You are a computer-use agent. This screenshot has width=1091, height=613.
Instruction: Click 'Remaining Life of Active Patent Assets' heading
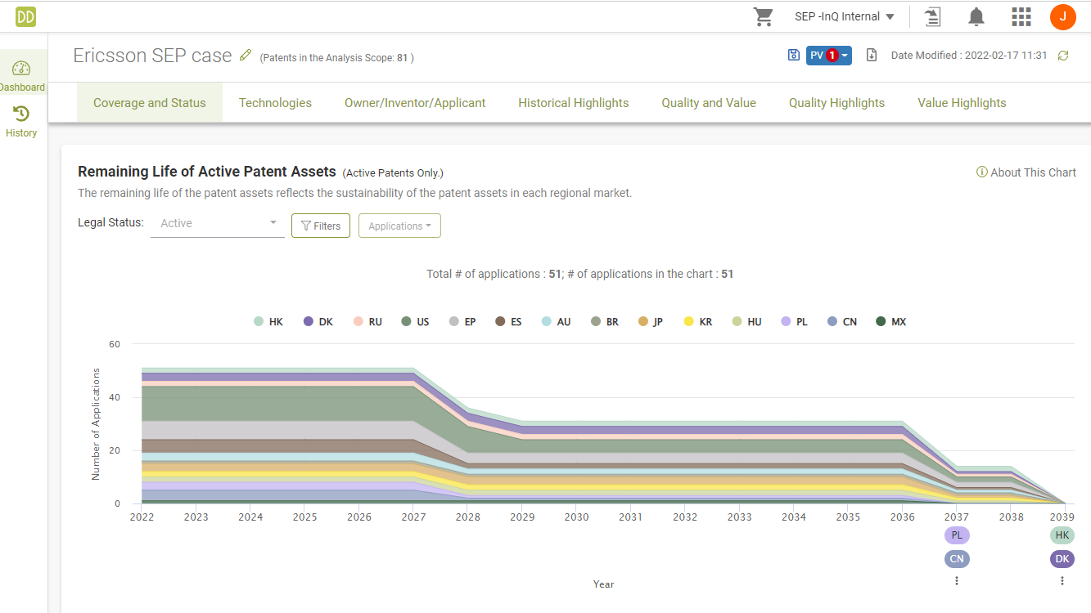(207, 172)
